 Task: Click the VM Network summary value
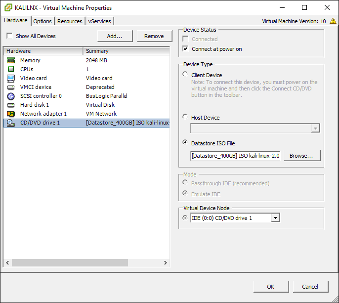[x=101, y=114]
